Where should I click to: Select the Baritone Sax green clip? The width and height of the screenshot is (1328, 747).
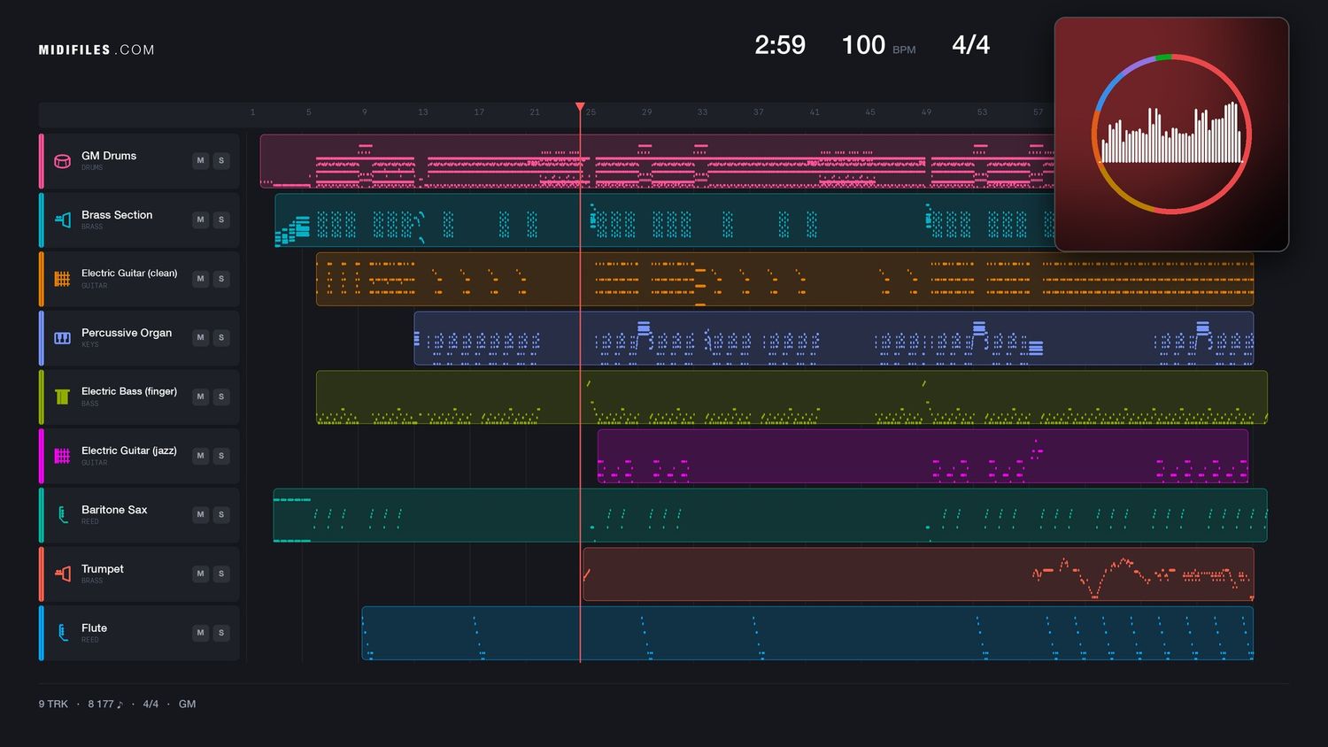click(x=770, y=515)
